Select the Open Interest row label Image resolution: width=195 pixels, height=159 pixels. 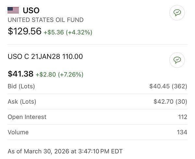point(27,117)
